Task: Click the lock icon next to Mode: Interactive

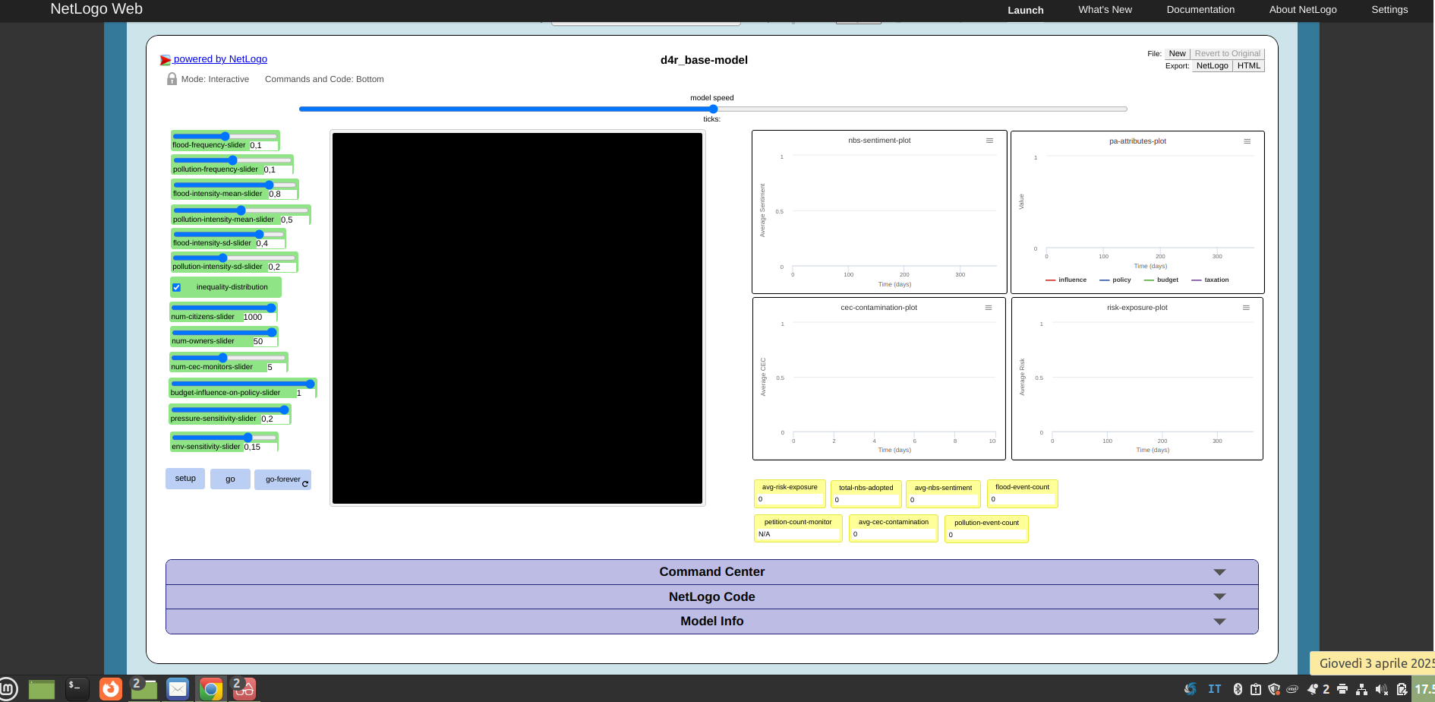Action: pos(172,78)
